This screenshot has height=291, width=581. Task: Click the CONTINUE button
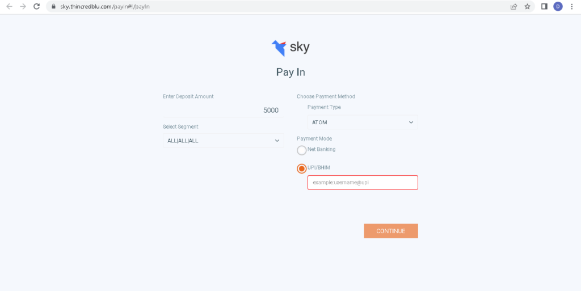tap(391, 231)
